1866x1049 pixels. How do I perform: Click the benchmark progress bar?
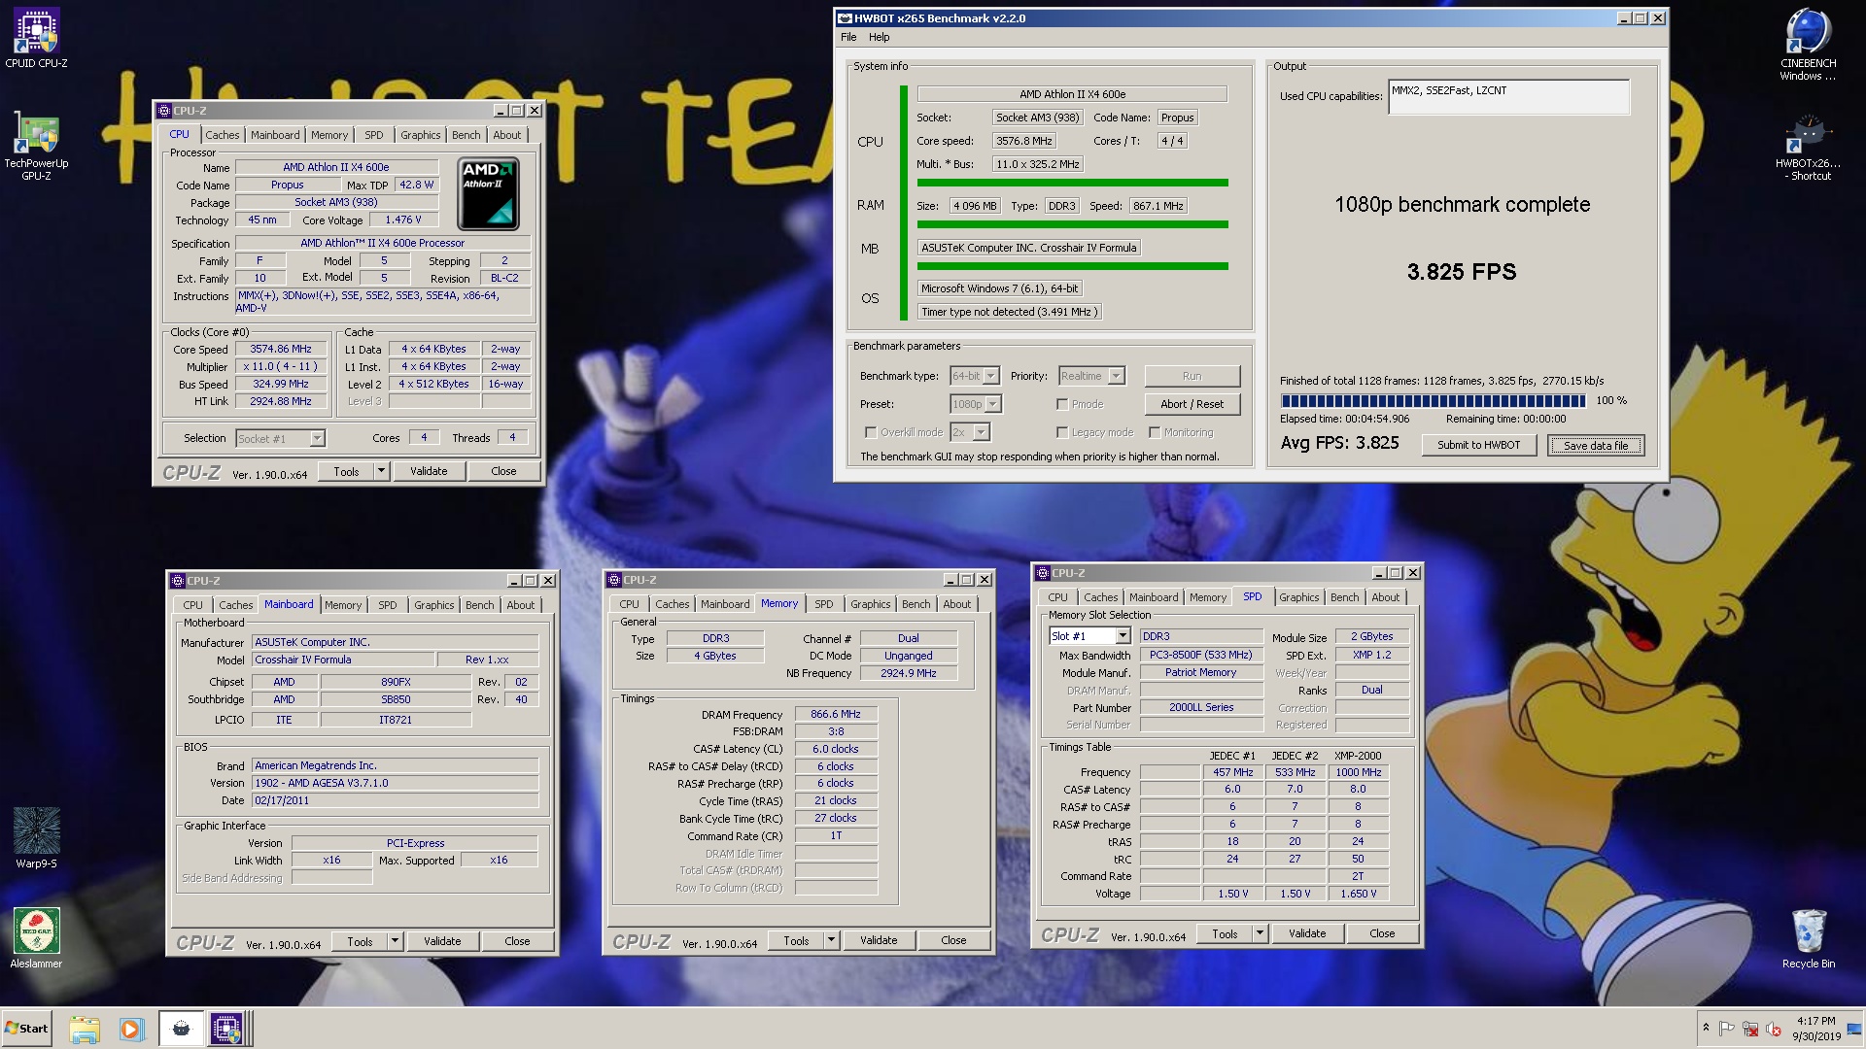pyautogui.click(x=1434, y=401)
